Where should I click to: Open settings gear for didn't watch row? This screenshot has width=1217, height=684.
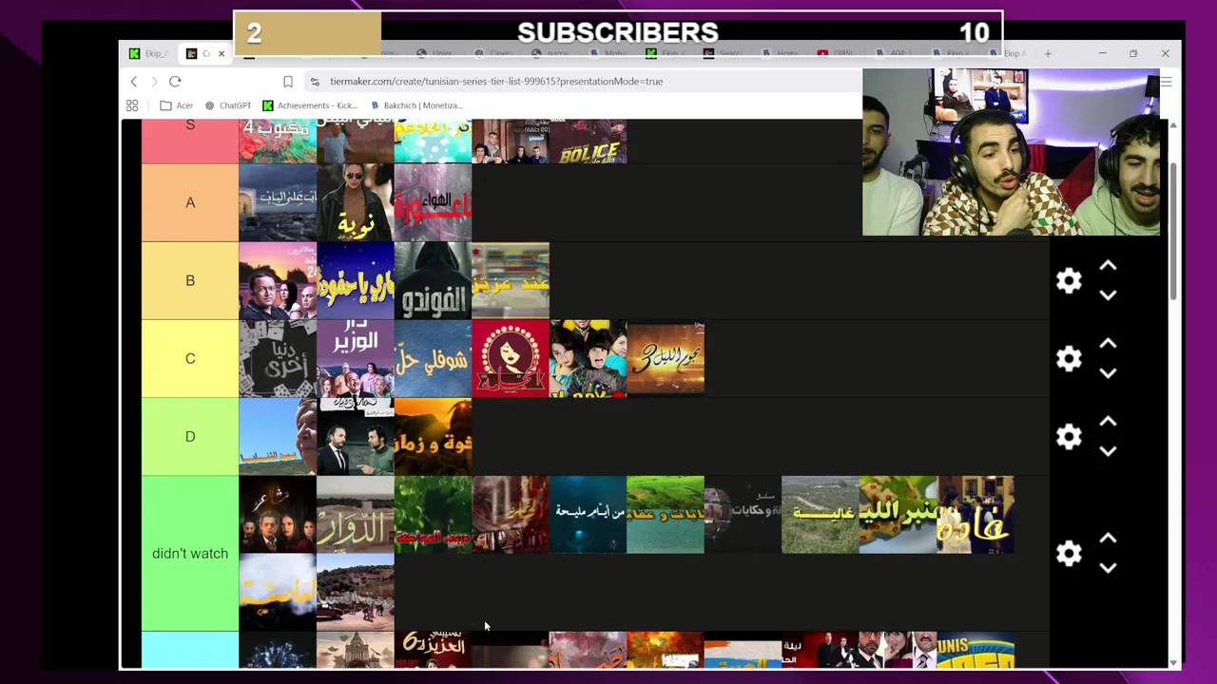tap(1069, 553)
